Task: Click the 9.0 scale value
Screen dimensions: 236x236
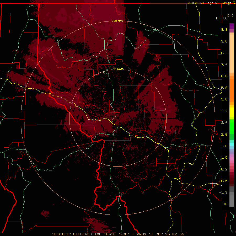Action: (224, 41)
